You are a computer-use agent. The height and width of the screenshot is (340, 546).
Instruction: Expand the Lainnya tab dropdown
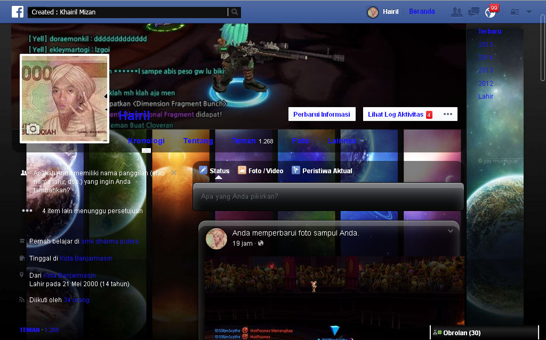point(346,141)
